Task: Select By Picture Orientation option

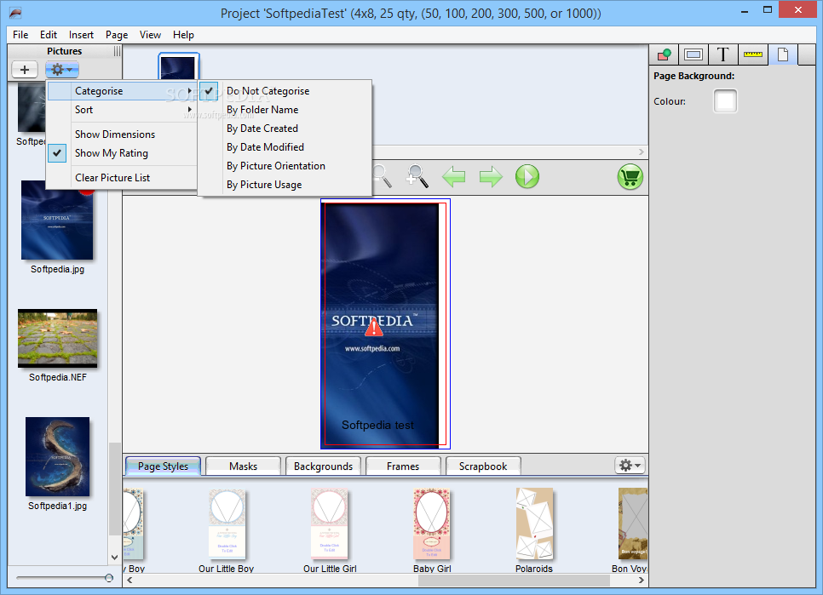Action: 285,166
